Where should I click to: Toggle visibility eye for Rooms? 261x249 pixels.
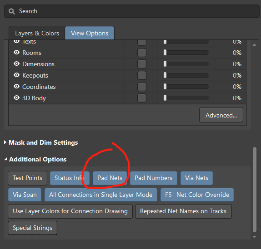16,53
